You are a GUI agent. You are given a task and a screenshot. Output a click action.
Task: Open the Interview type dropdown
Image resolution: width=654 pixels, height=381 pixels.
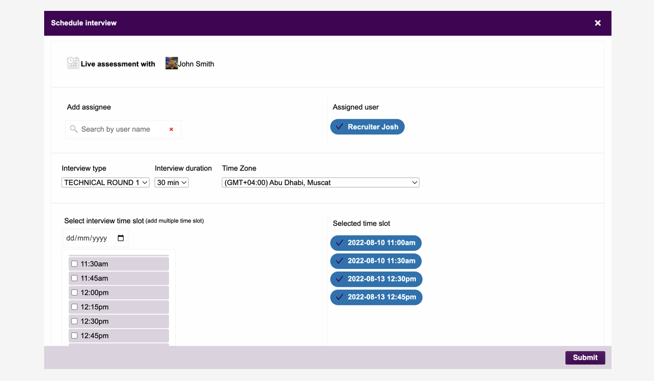105,183
